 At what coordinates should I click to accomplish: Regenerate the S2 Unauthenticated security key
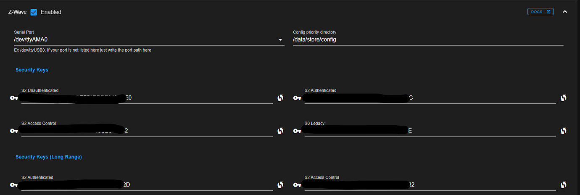point(280,98)
